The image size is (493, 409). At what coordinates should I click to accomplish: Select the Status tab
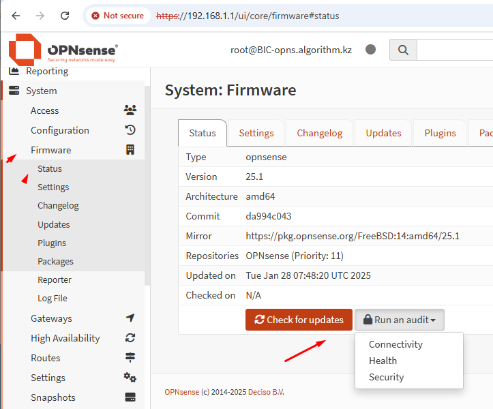coord(203,133)
